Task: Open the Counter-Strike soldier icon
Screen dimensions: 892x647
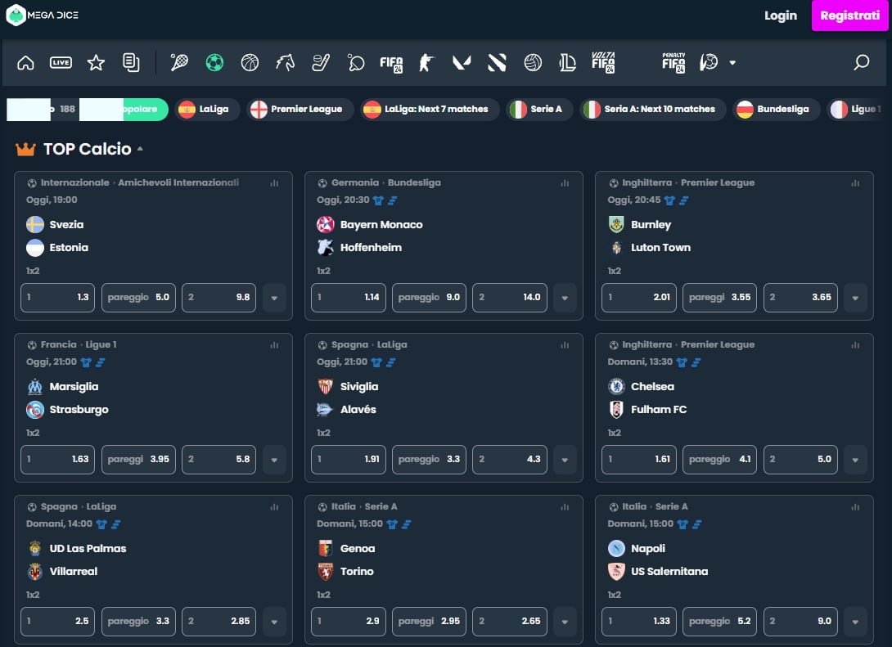Action: pos(426,62)
